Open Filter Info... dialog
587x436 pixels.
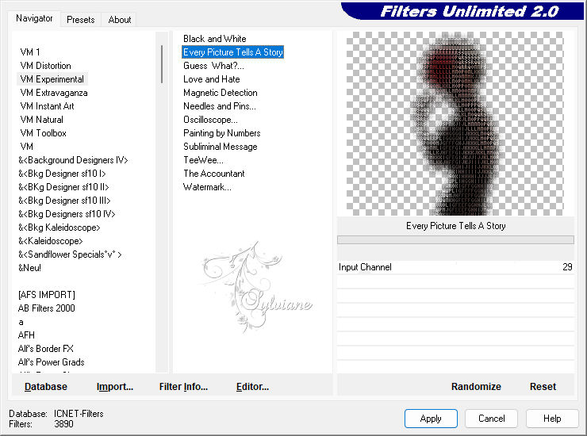pyautogui.click(x=183, y=387)
